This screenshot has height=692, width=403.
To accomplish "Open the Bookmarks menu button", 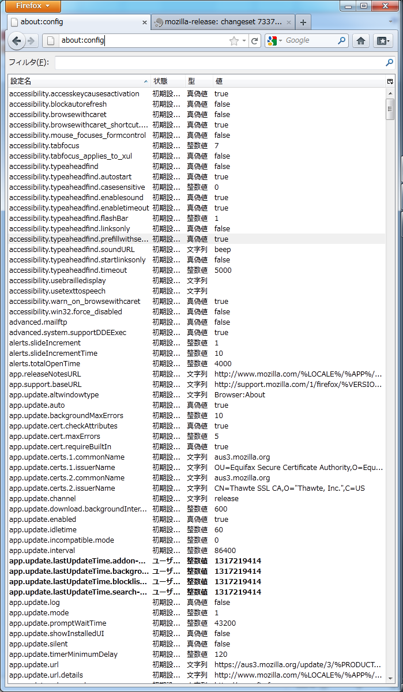I will [x=382, y=41].
